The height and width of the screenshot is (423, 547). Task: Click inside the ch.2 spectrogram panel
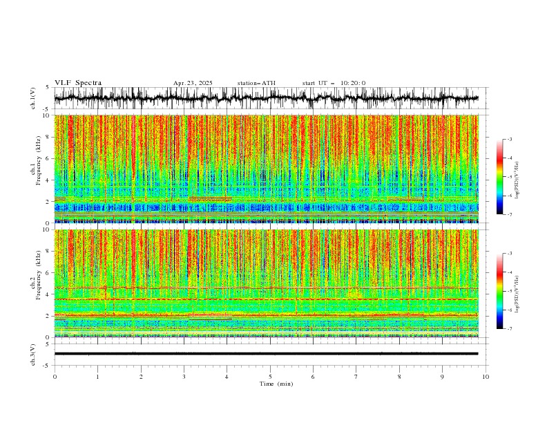(266, 283)
